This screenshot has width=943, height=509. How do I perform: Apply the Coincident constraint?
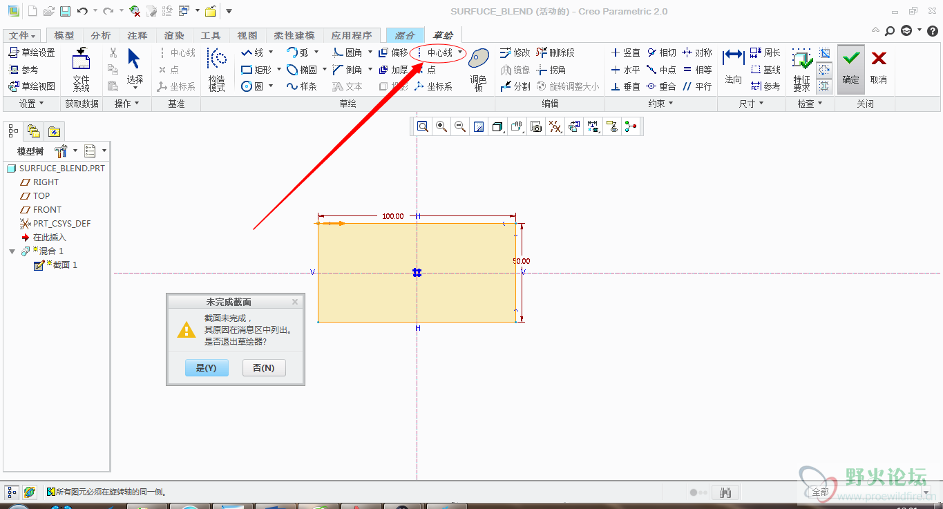pyautogui.click(x=661, y=86)
